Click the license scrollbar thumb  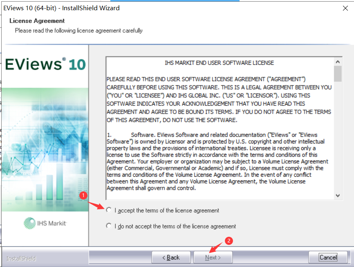[x=338, y=74]
